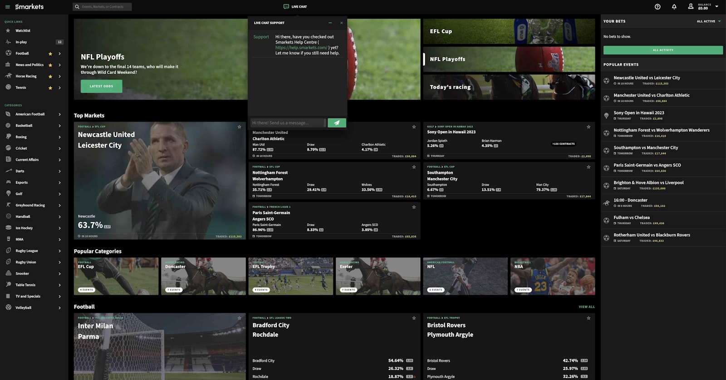
Task: Click the account profile icon
Action: 691,6
